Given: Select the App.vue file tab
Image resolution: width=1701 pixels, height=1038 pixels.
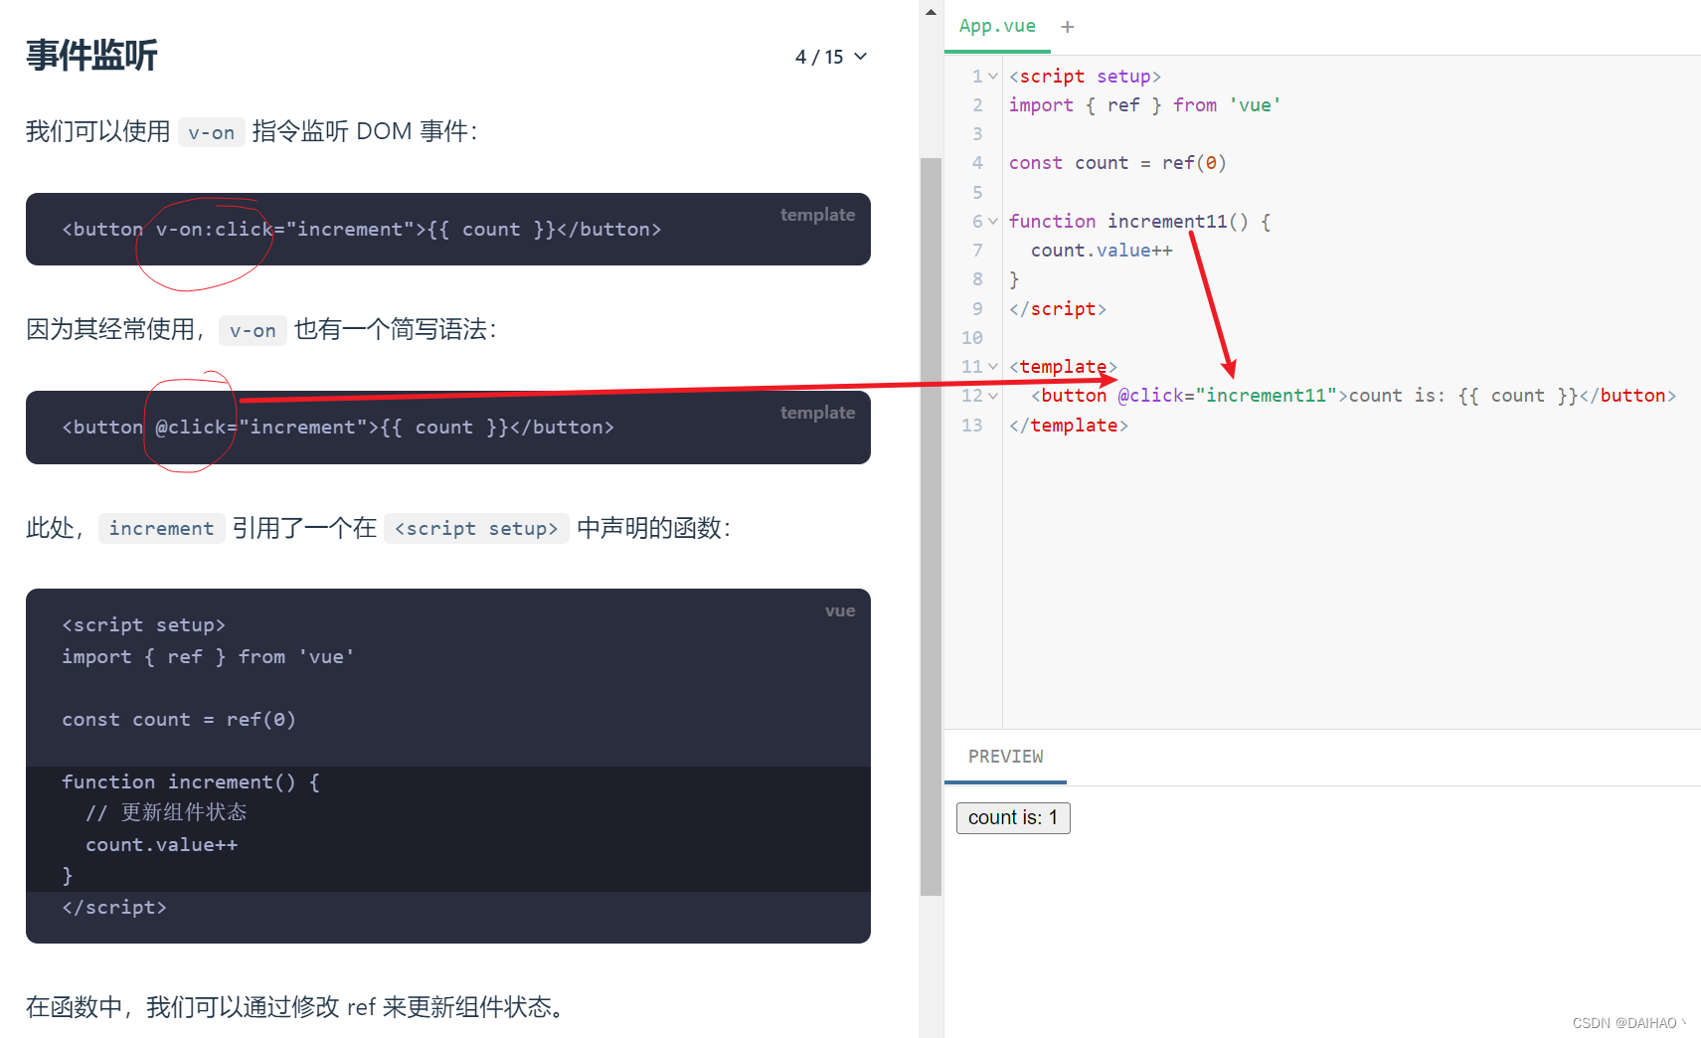Looking at the screenshot, I should [997, 27].
